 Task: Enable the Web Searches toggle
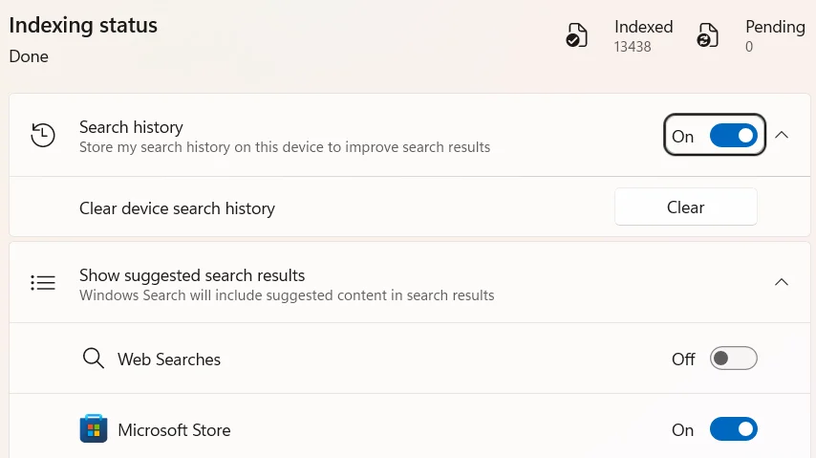point(733,359)
